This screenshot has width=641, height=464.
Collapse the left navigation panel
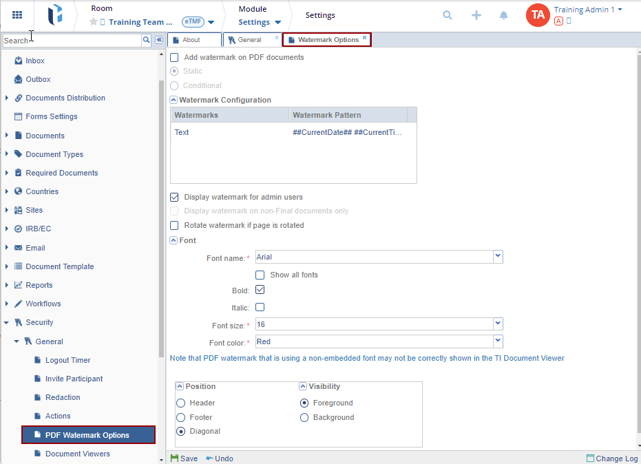(x=159, y=41)
